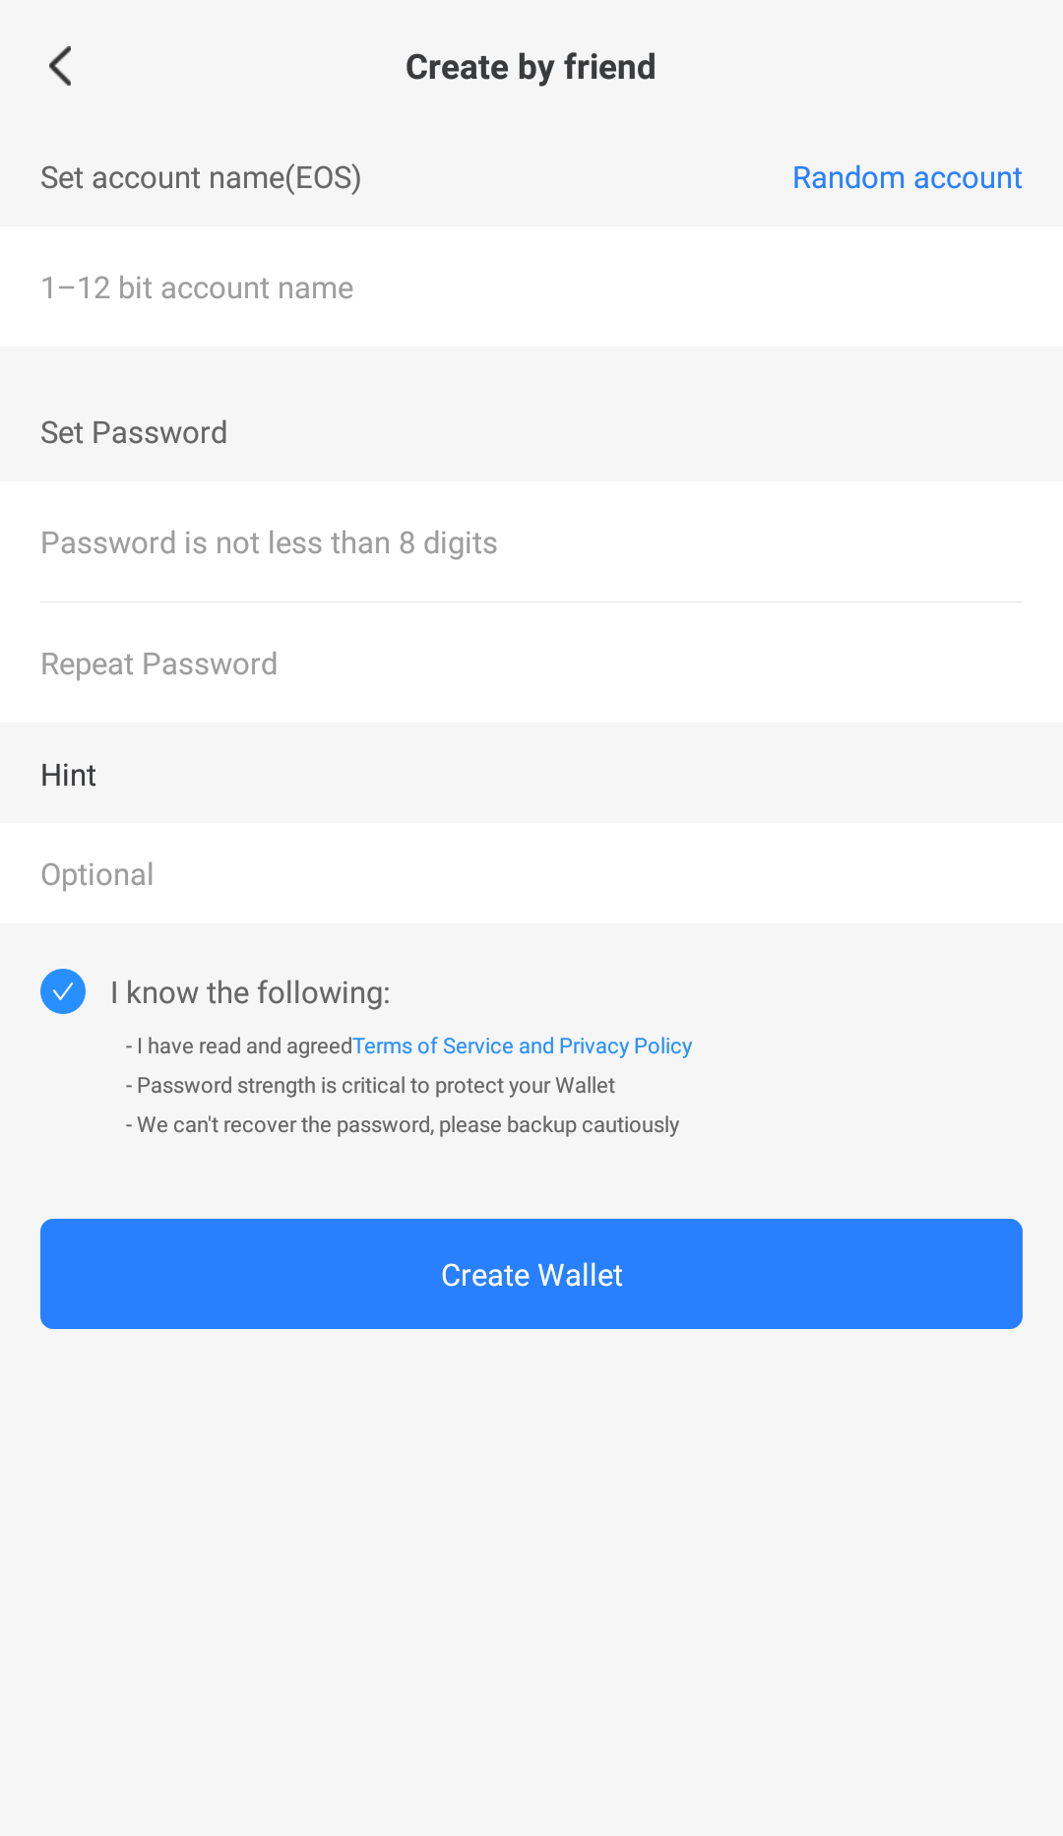Tap the 'Password strength is critical' notice
Image resolution: width=1063 pixels, height=1836 pixels.
(375, 1085)
